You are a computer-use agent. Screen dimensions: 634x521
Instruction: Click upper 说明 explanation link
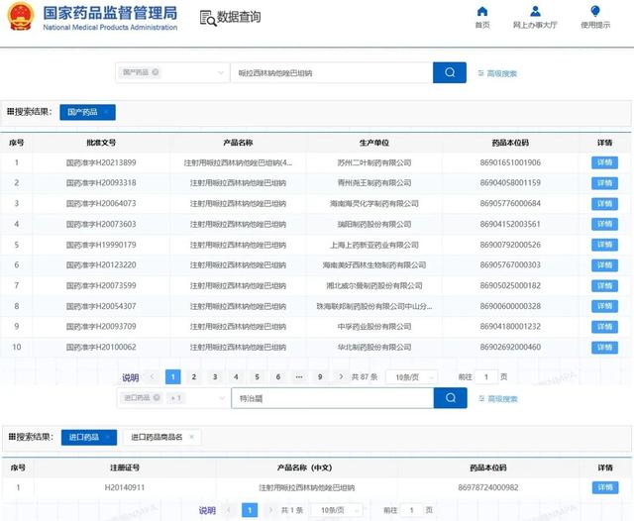click(130, 377)
